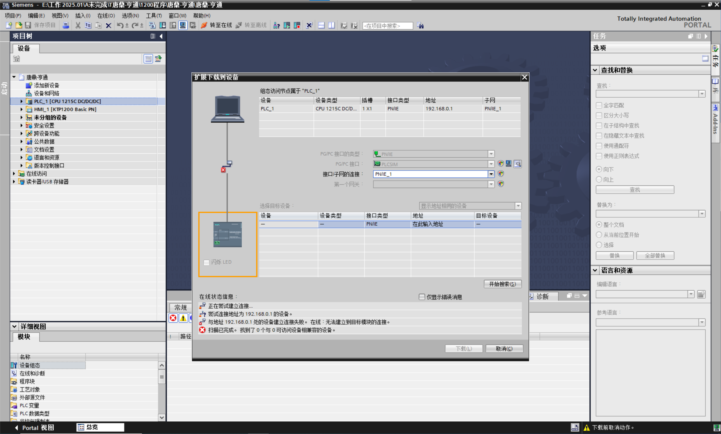Expand the PLC_1 tree node
This screenshot has height=434, width=721.
click(x=21, y=101)
